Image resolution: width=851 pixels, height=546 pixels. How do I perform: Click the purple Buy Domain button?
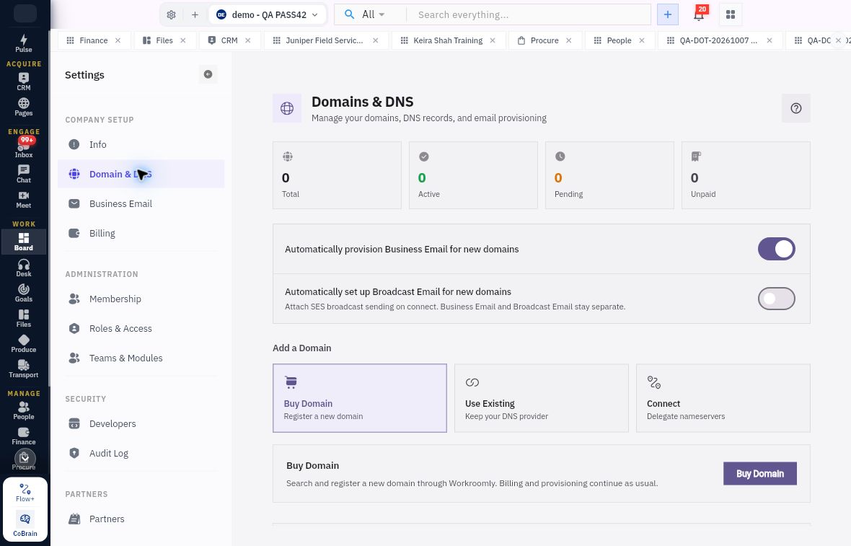tap(760, 473)
